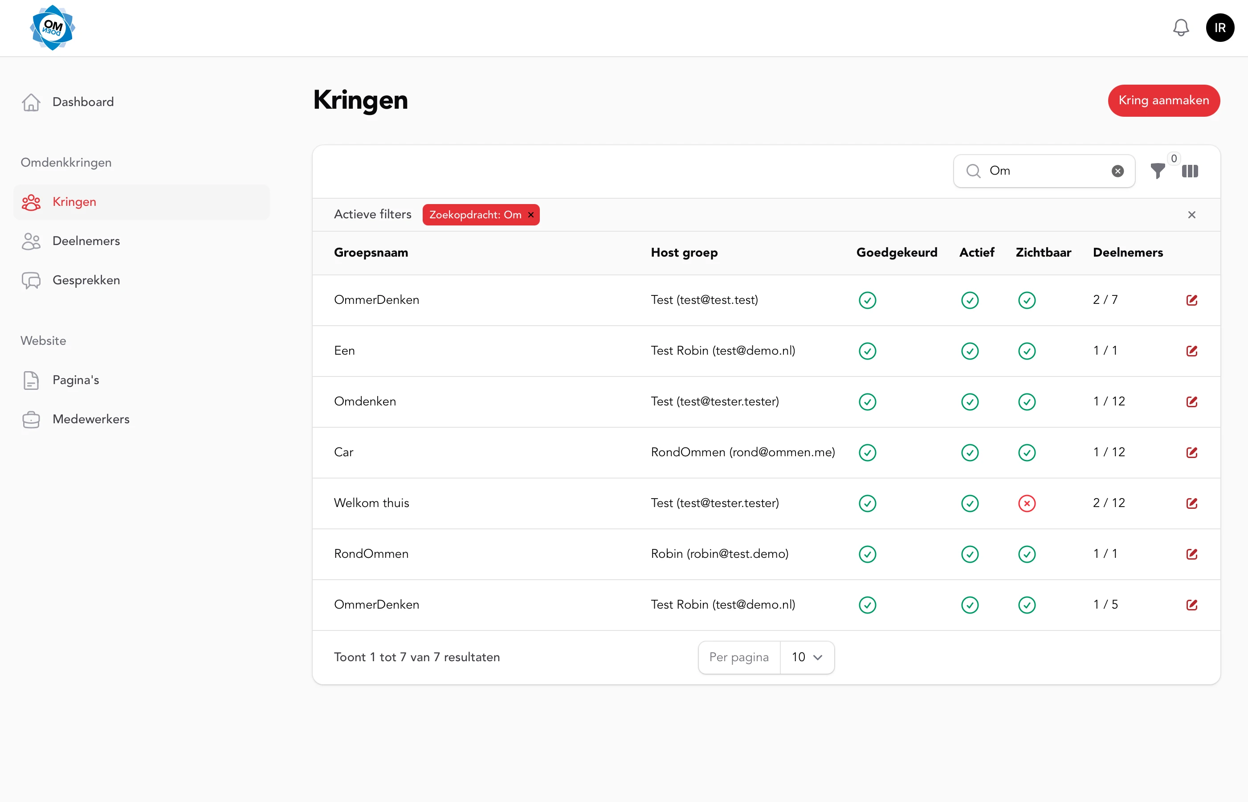Viewport: 1248px width, 802px height.
Task: Open the Per pagina dropdown
Action: point(806,657)
